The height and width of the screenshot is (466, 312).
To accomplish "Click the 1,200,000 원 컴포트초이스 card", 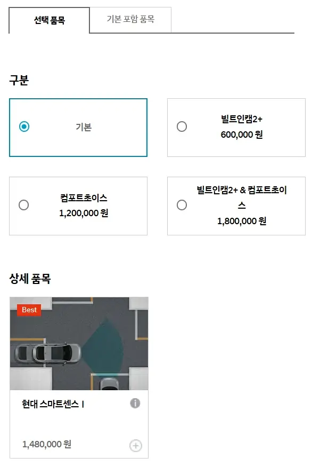I will point(78,206).
